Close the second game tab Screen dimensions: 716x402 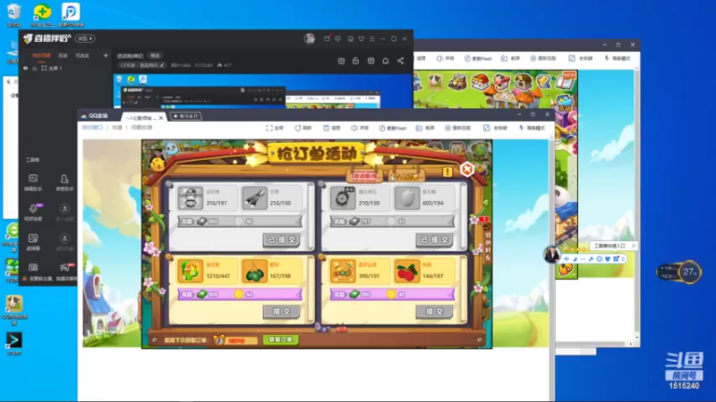tap(161, 118)
